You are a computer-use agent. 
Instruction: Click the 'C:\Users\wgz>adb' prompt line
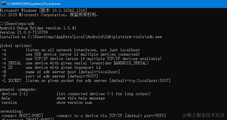click(17, 24)
